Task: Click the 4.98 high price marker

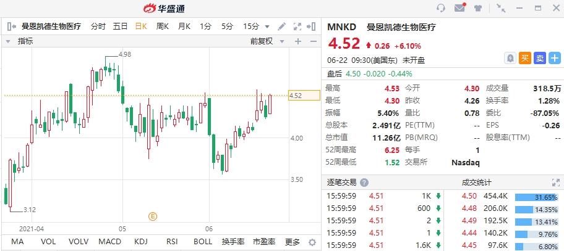Action: point(124,54)
